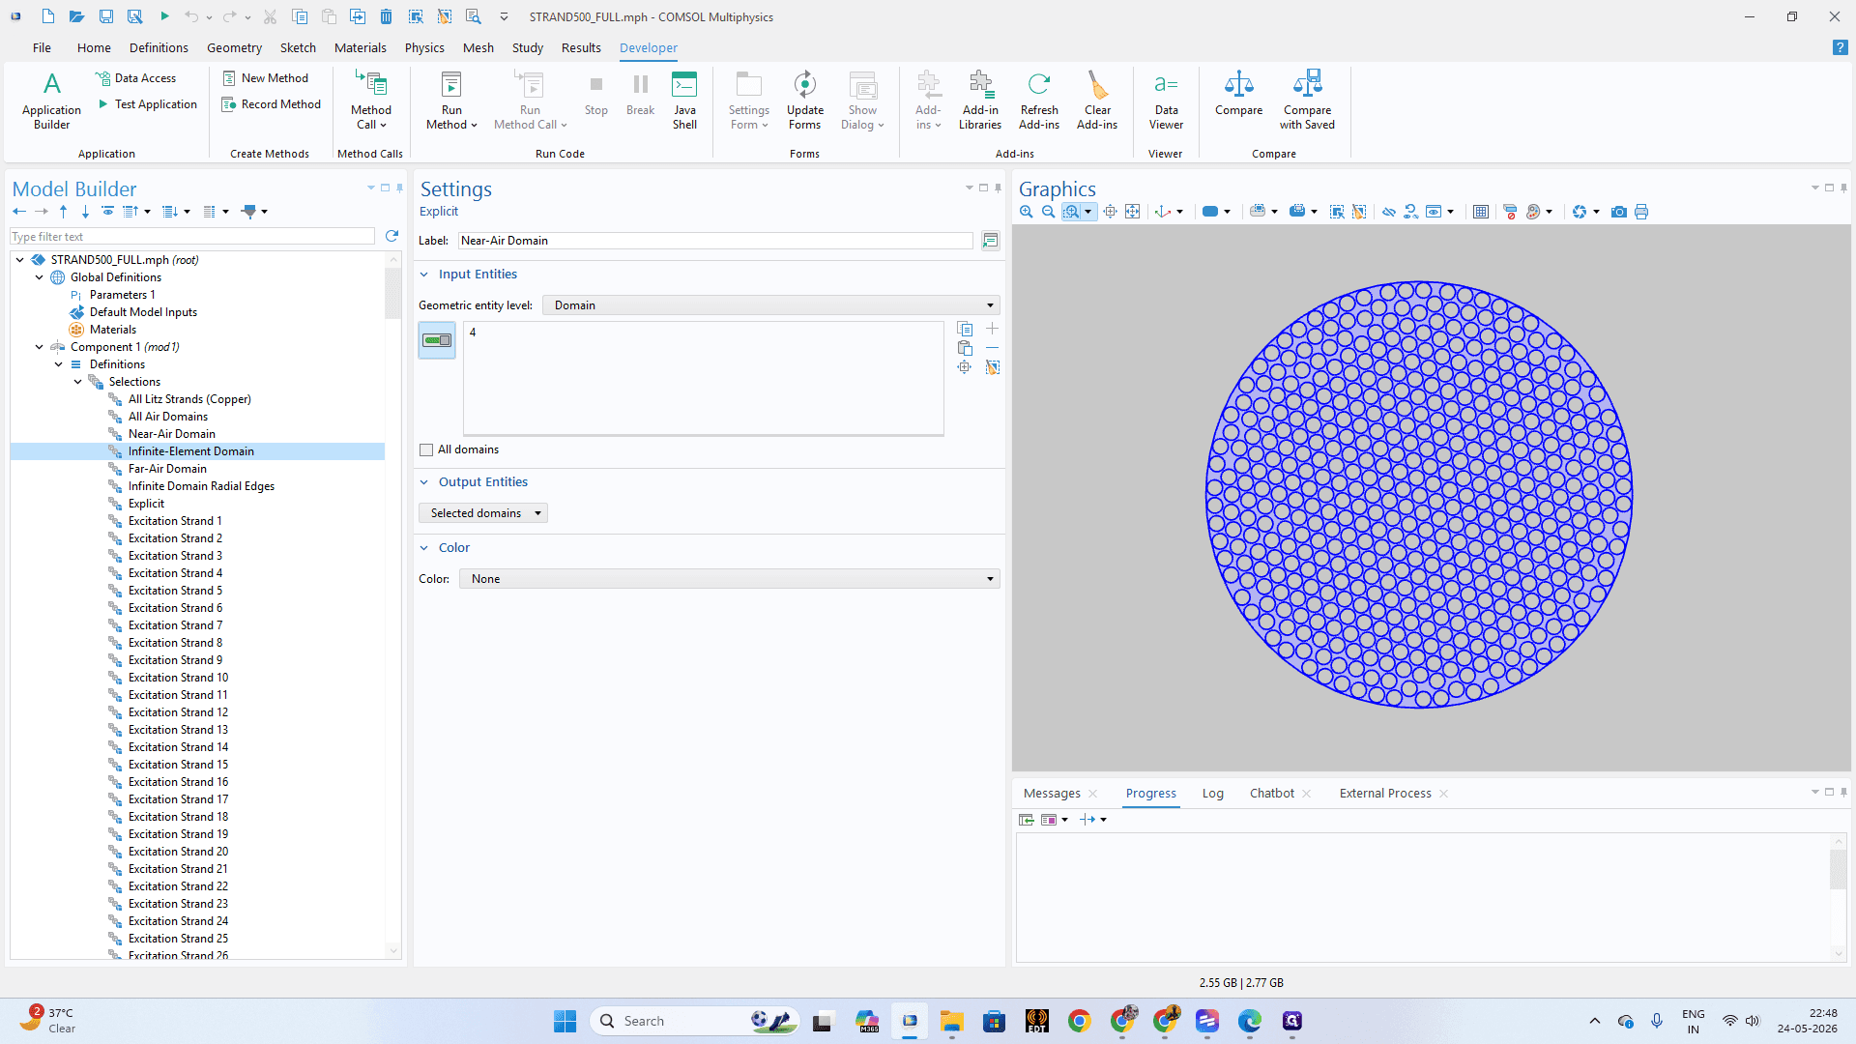
Task: Collapse the Component 1 tree node
Action: [x=39, y=347]
